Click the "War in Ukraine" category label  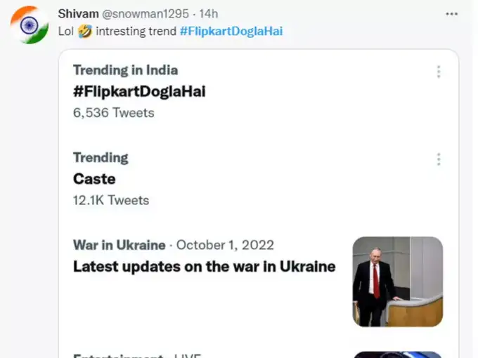119,245
